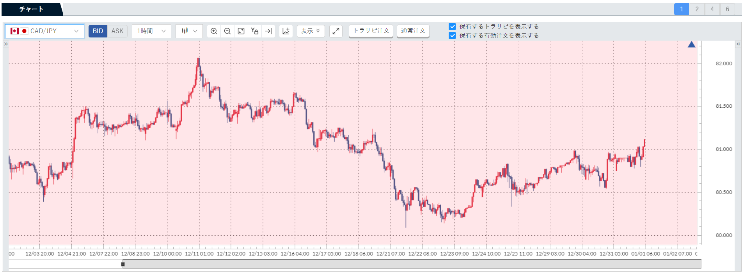Image resolution: width=744 pixels, height=272 pixels.
Task: Switch price to BID
Action: (x=98, y=31)
